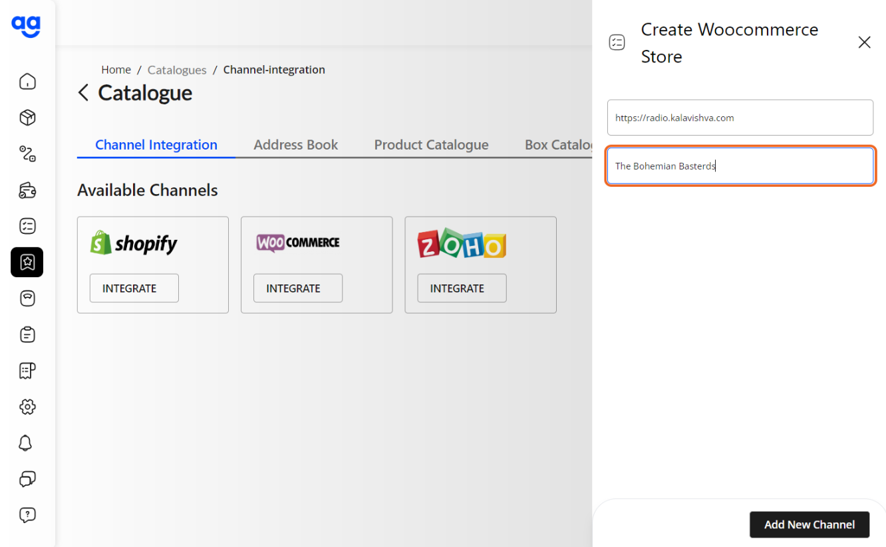Switch to the Address Book tab
886x547 pixels.
point(296,145)
